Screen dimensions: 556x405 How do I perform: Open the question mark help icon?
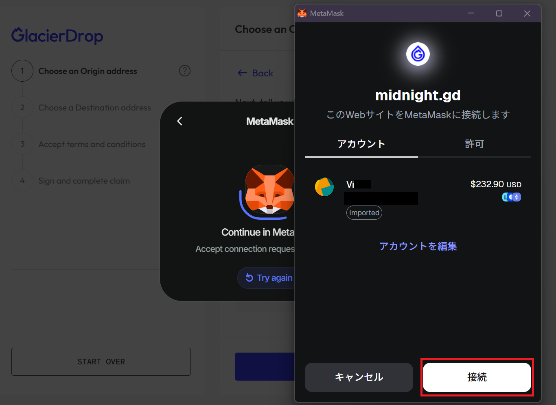pyautogui.click(x=185, y=71)
